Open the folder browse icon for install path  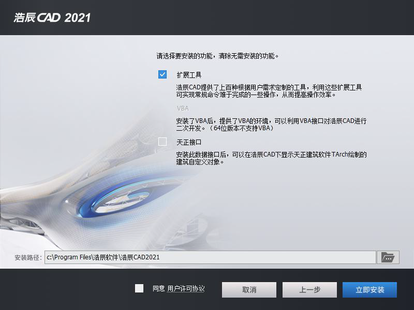388,257
